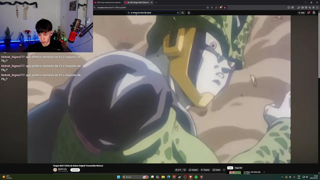Screen dimensions: 320x180
Task: Close the Dragon Ball Z browser tab
Action: [x=151, y=2]
